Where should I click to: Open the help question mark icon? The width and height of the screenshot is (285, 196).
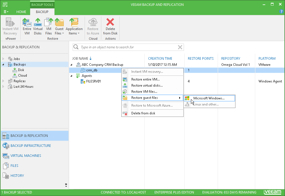coord(281,12)
